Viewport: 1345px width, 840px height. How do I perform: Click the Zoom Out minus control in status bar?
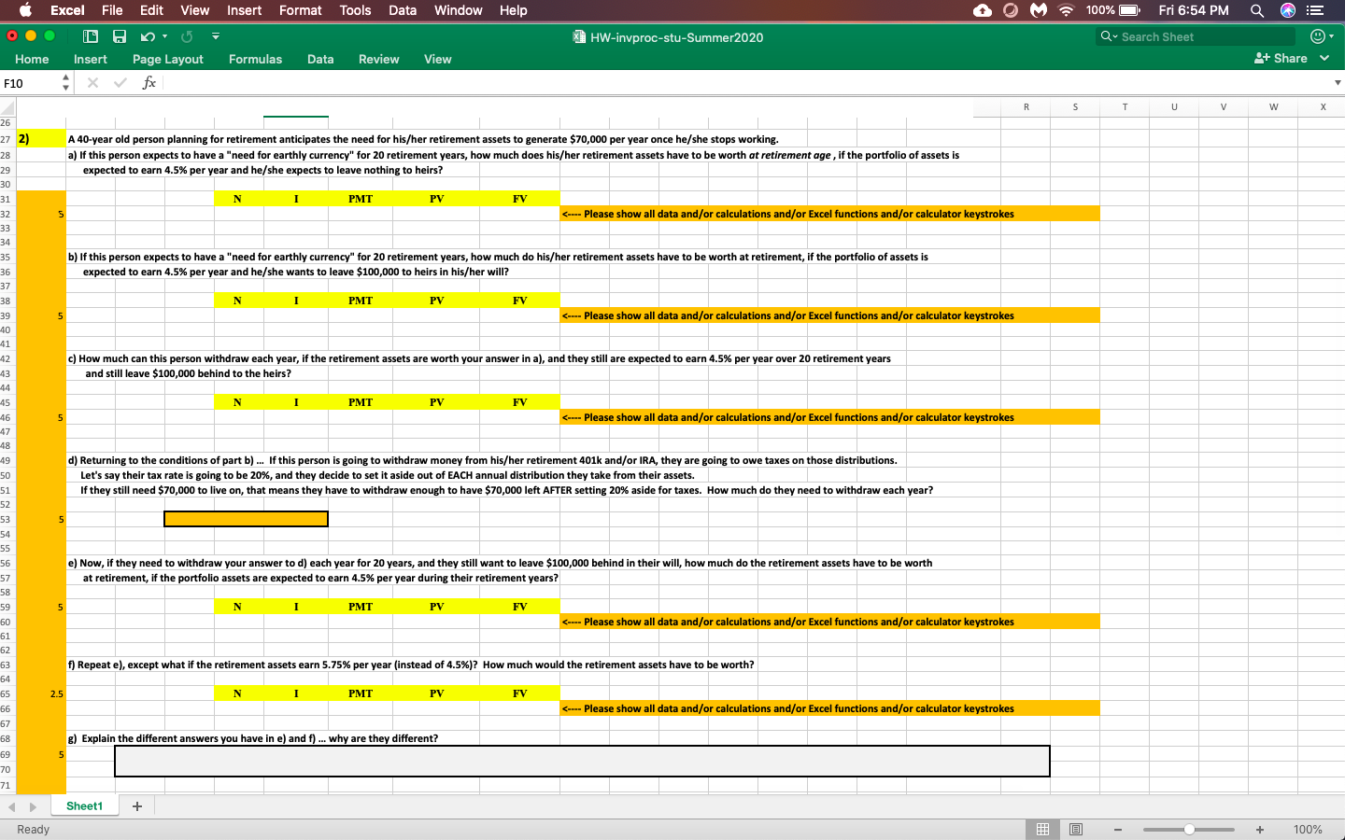(1117, 829)
